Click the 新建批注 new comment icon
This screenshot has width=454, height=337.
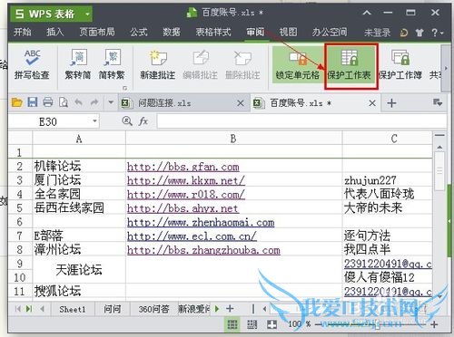tap(158, 58)
